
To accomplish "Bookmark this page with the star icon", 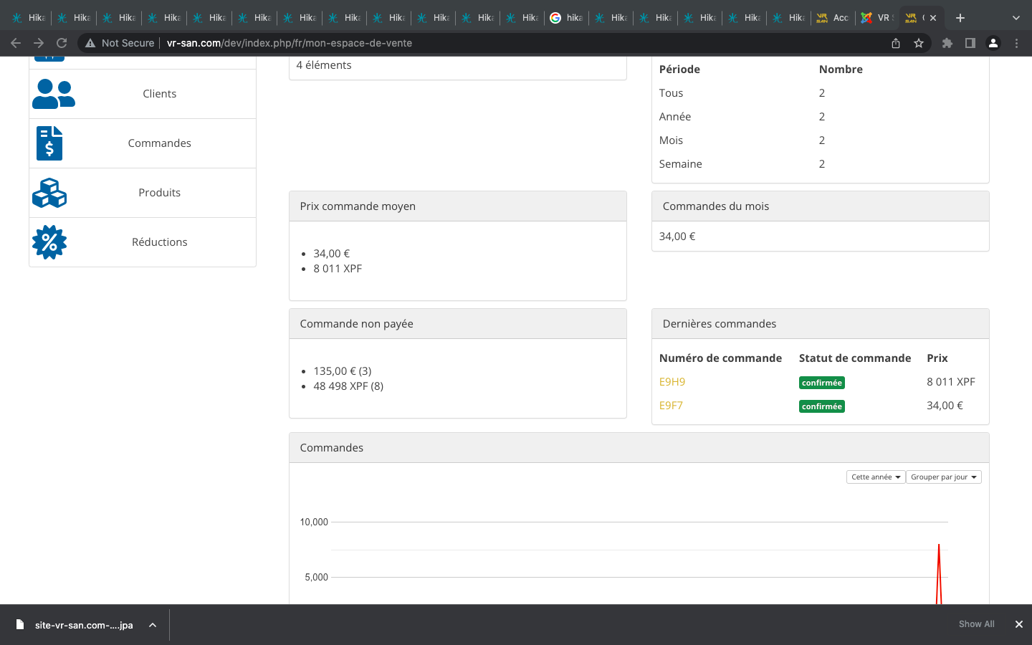I will tap(919, 43).
